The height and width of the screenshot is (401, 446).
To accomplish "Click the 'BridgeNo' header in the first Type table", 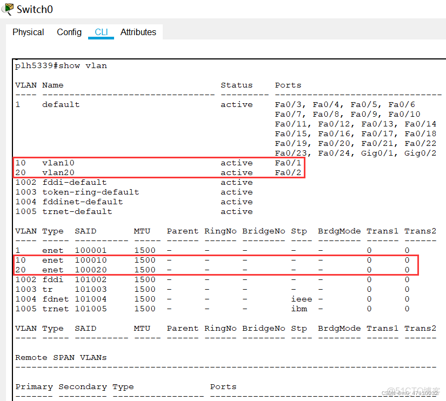I will [264, 231].
